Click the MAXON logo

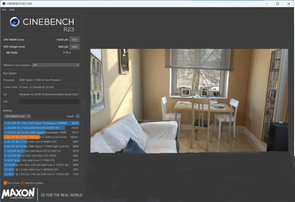[x=18, y=194]
